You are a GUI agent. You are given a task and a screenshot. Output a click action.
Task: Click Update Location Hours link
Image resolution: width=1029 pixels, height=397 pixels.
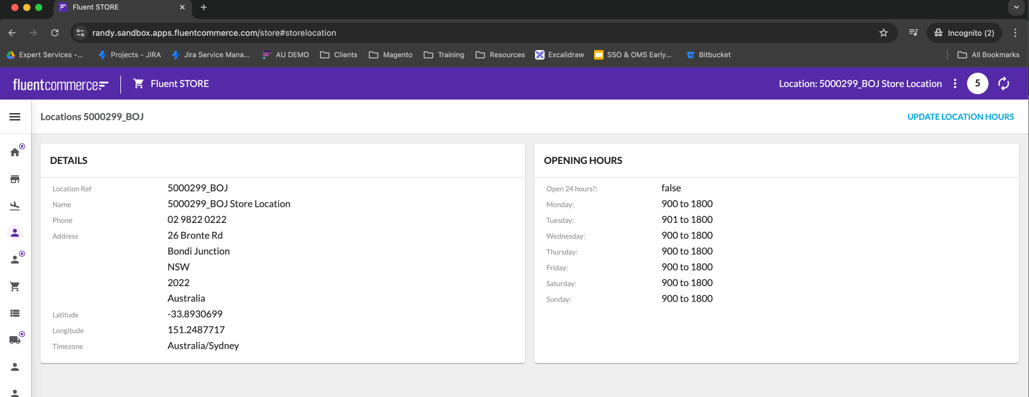click(x=960, y=117)
